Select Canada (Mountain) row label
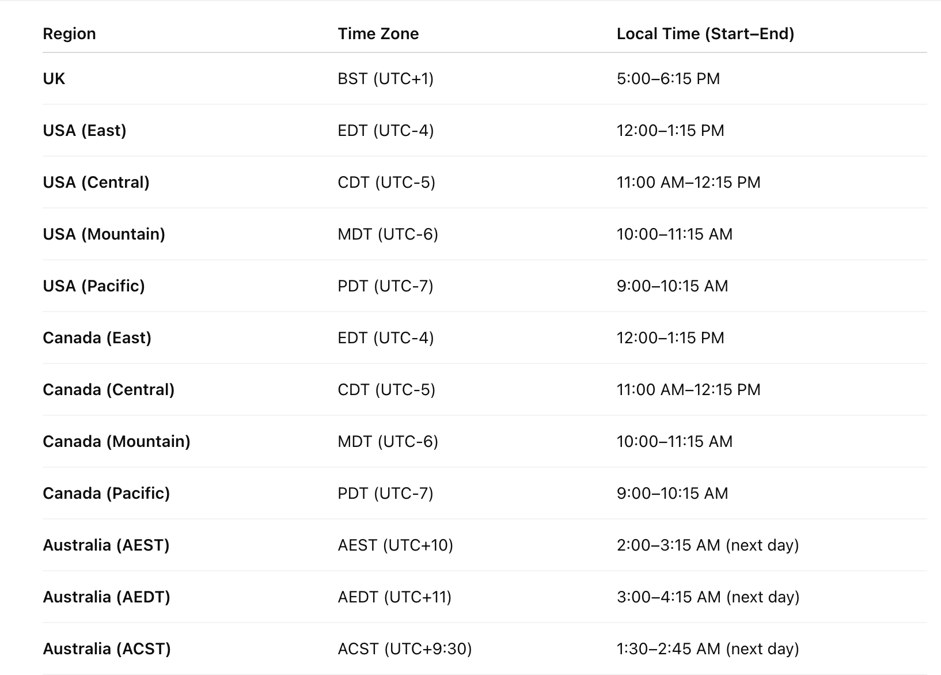The image size is (941, 675). click(x=116, y=441)
